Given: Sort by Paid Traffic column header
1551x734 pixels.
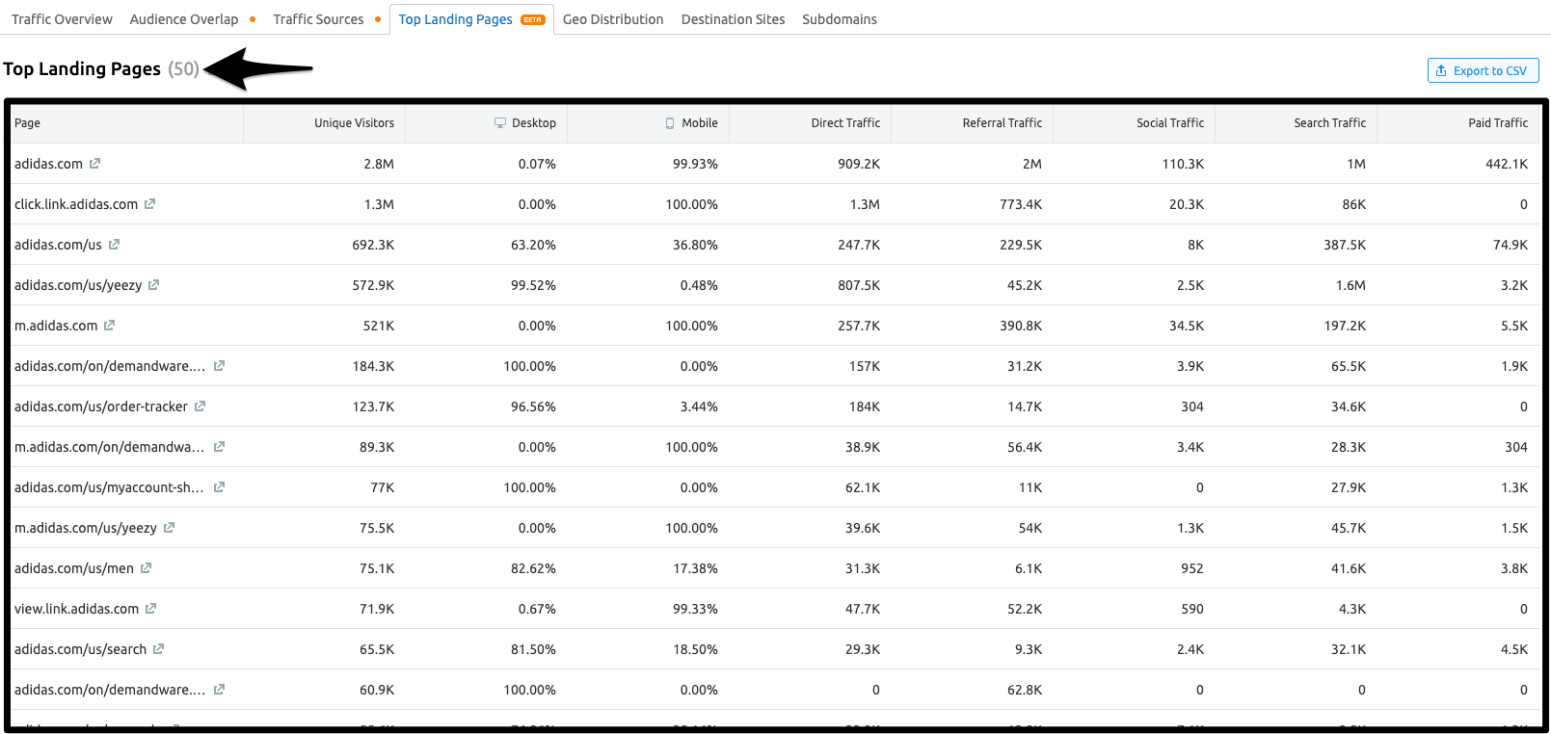Looking at the screenshot, I should (1498, 123).
